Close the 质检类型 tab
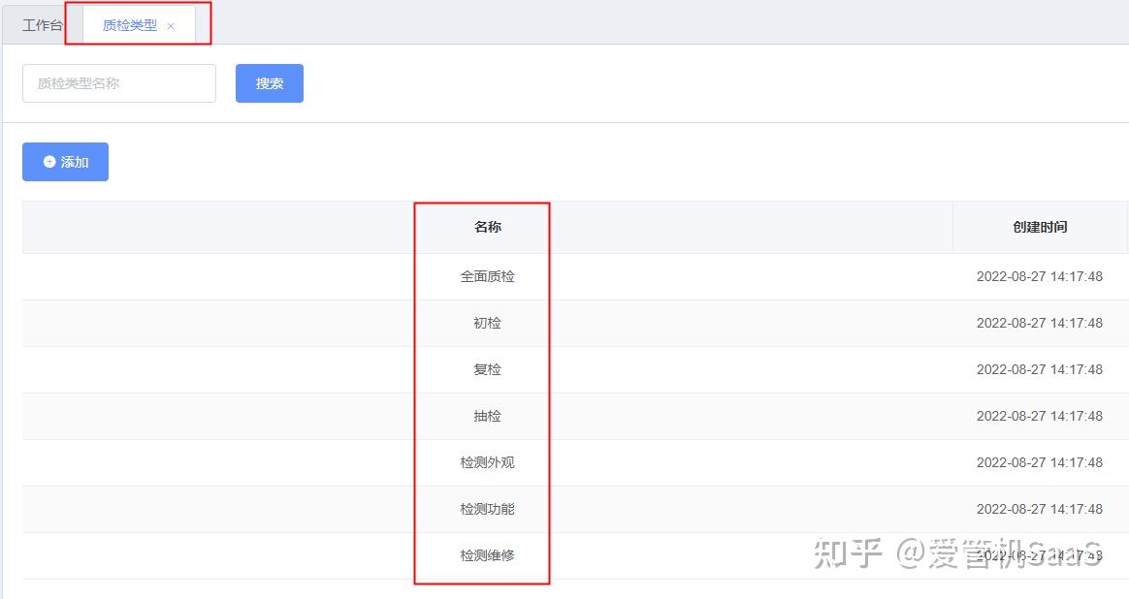Viewport: 1129px width, 599px height. (x=171, y=26)
